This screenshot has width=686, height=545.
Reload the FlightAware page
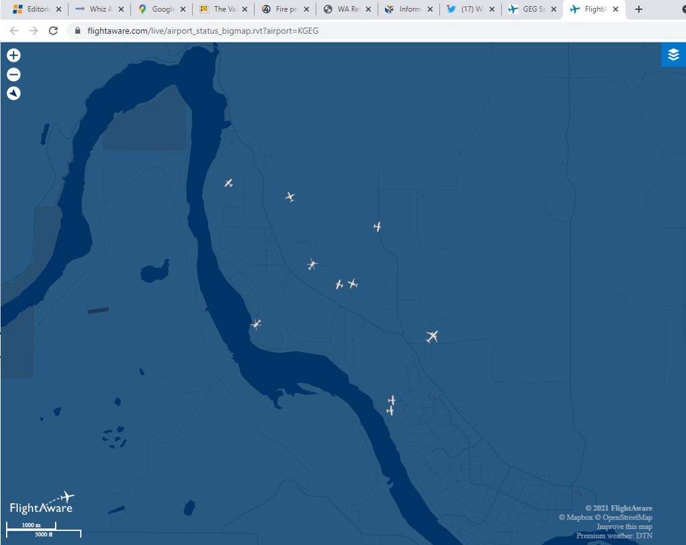[54, 30]
